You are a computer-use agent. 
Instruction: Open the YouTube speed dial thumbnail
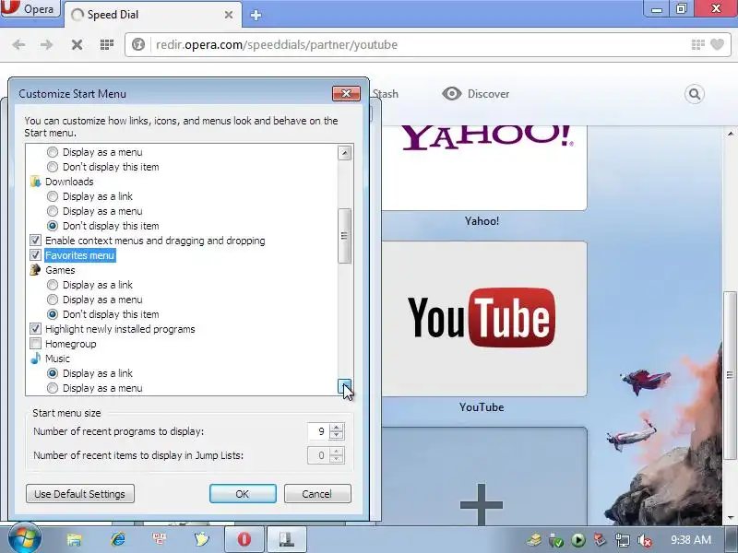click(x=483, y=319)
